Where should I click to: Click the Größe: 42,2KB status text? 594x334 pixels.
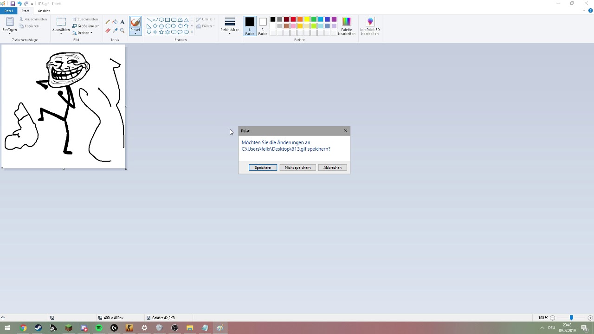pos(163,318)
